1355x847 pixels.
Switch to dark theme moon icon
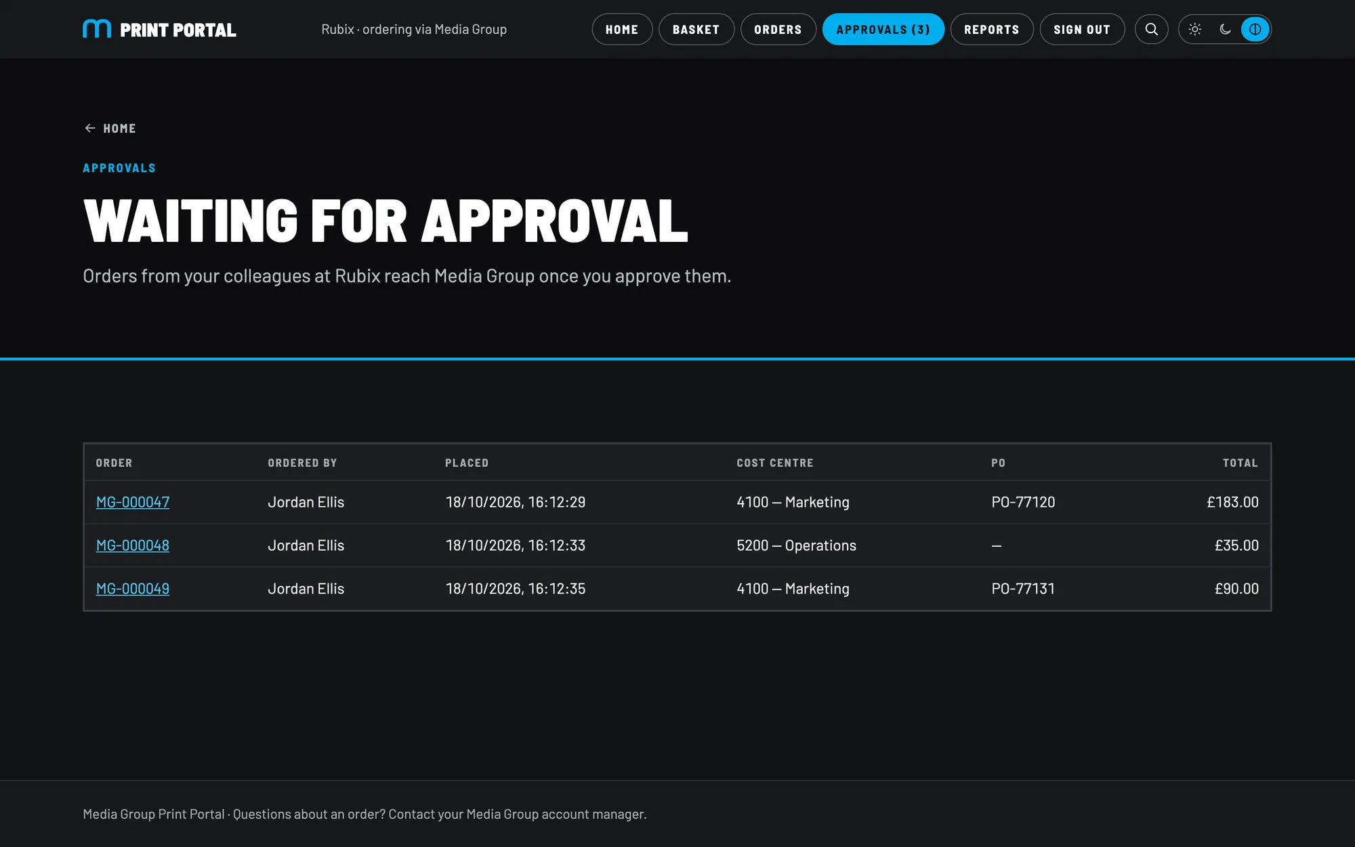(1225, 29)
